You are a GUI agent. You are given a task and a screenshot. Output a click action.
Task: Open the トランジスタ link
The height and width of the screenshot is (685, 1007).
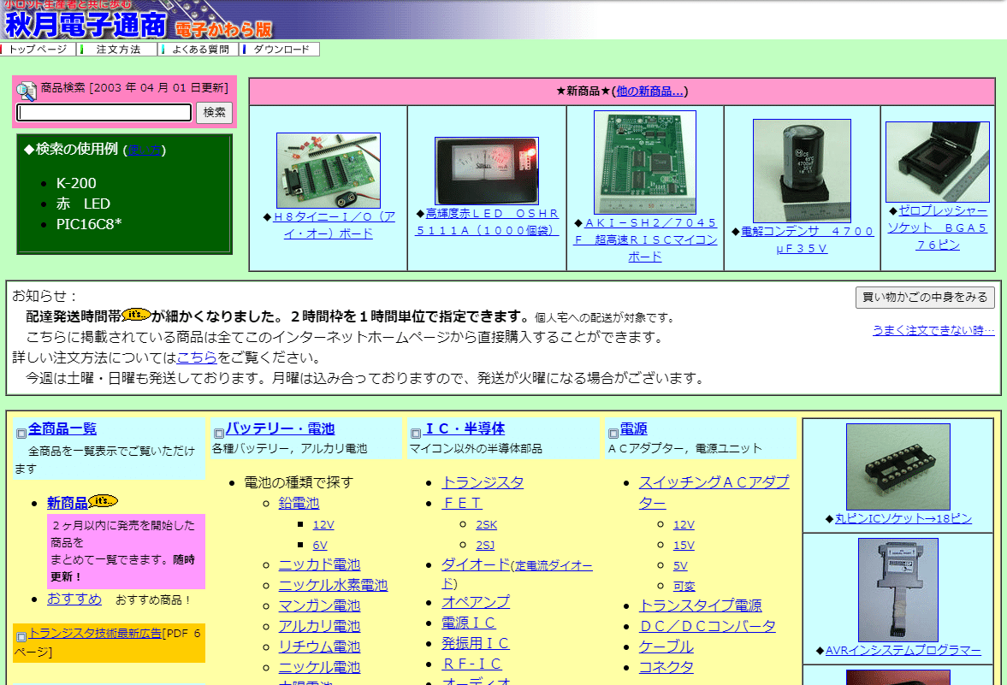pyautogui.click(x=483, y=483)
